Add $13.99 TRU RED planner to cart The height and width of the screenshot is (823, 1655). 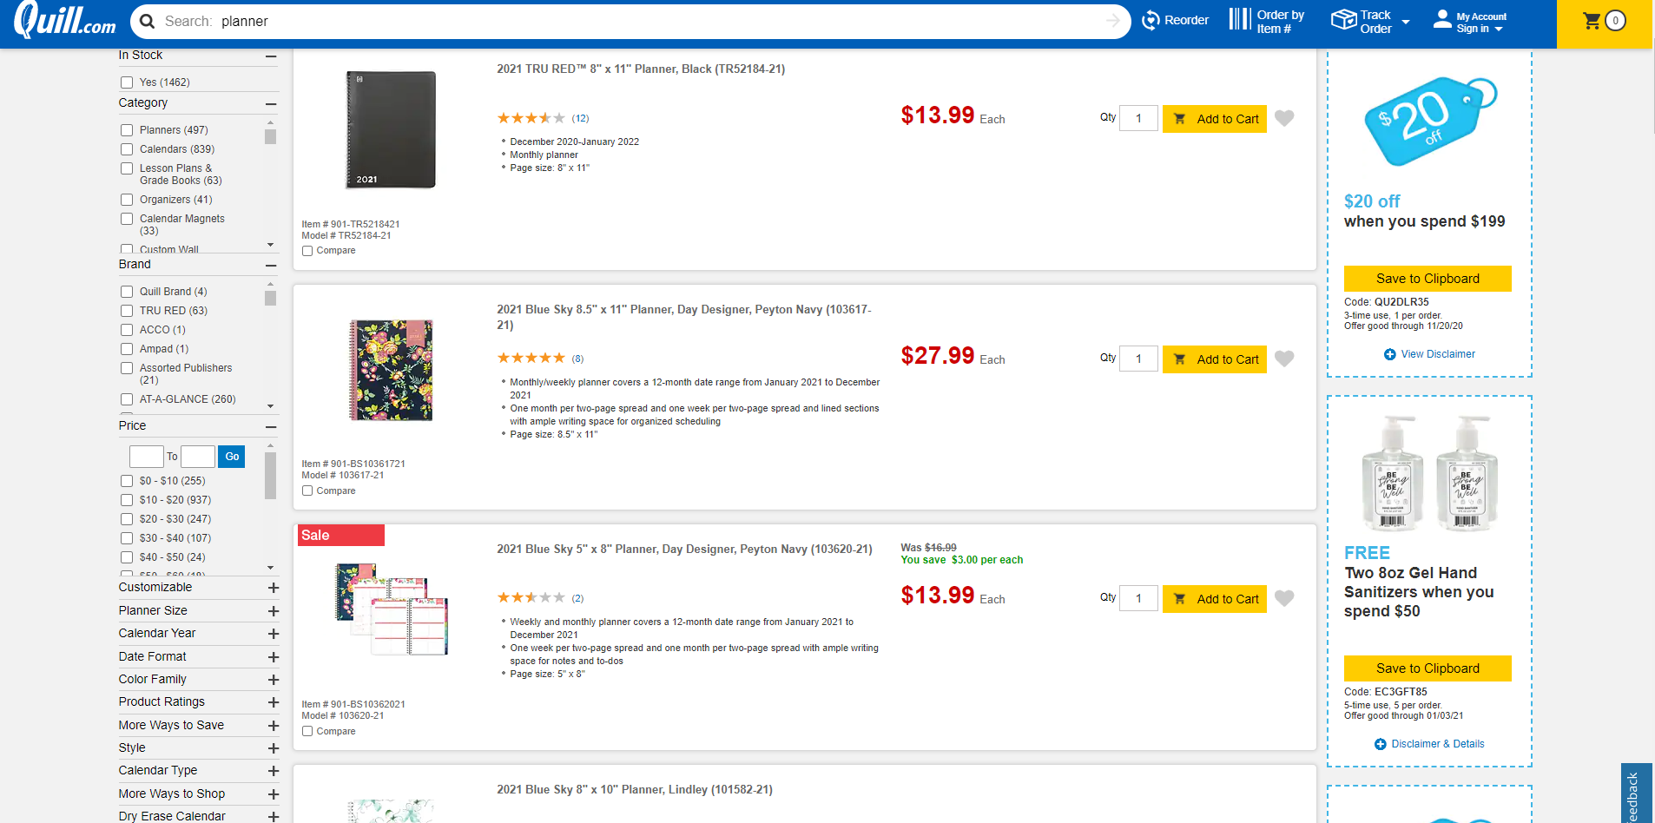[1214, 119]
